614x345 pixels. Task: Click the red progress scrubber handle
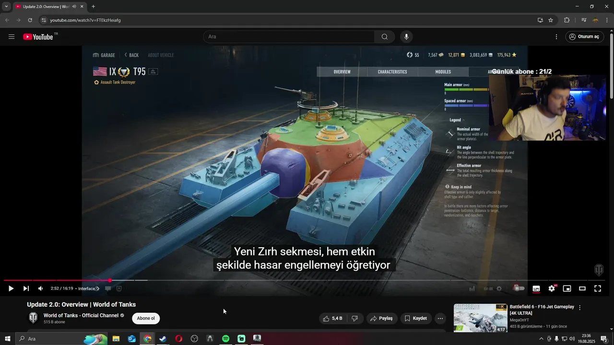coord(110,280)
